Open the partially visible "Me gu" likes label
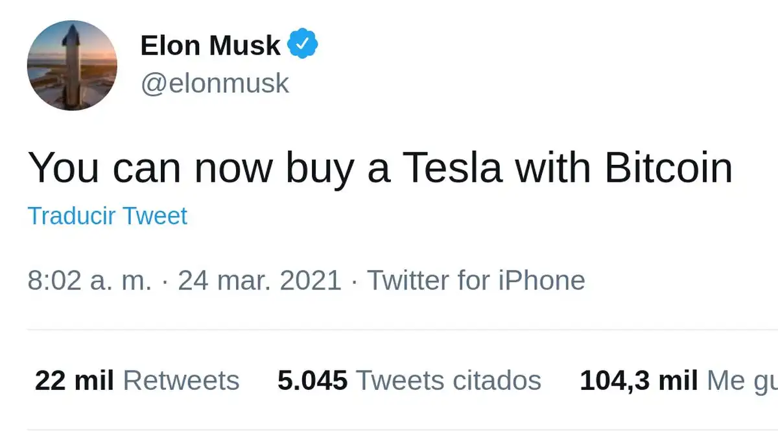 point(742,380)
